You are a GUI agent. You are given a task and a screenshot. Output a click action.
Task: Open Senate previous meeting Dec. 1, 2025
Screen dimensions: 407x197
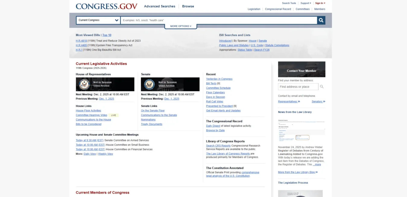click(172, 98)
